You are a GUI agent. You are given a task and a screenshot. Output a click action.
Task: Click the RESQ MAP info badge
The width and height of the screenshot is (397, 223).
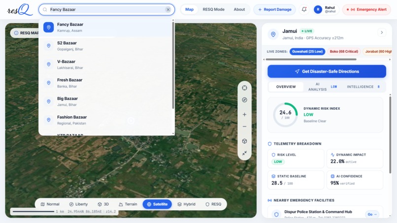pos(25,33)
